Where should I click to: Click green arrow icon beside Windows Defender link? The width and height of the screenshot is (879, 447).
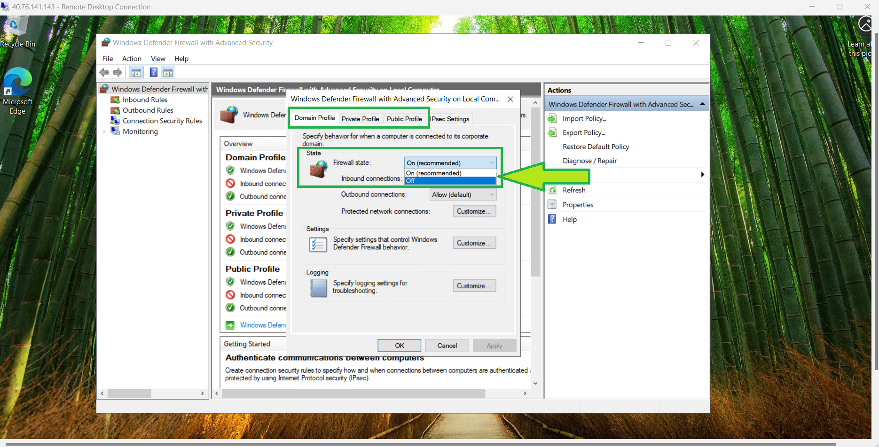pos(230,325)
